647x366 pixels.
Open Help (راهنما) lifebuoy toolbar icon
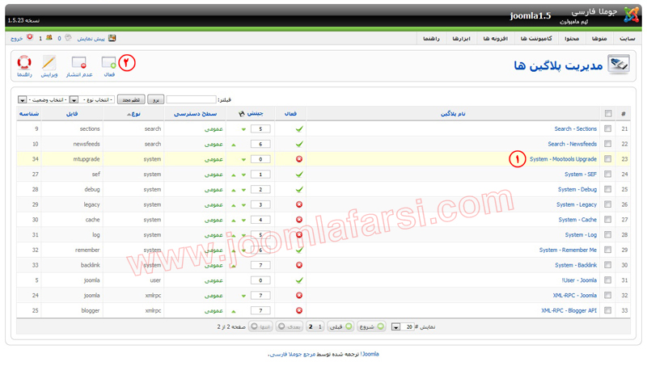coord(24,63)
